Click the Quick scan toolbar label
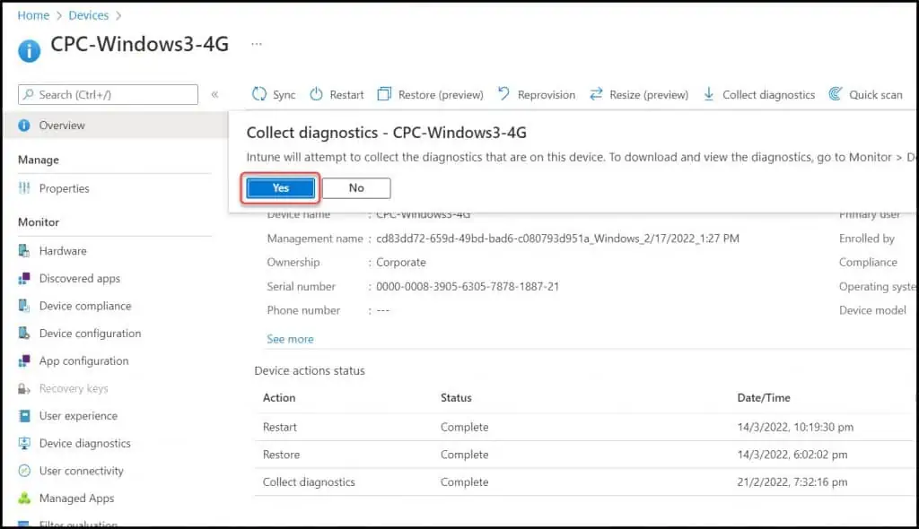Screen dimensions: 919x529 (876, 95)
